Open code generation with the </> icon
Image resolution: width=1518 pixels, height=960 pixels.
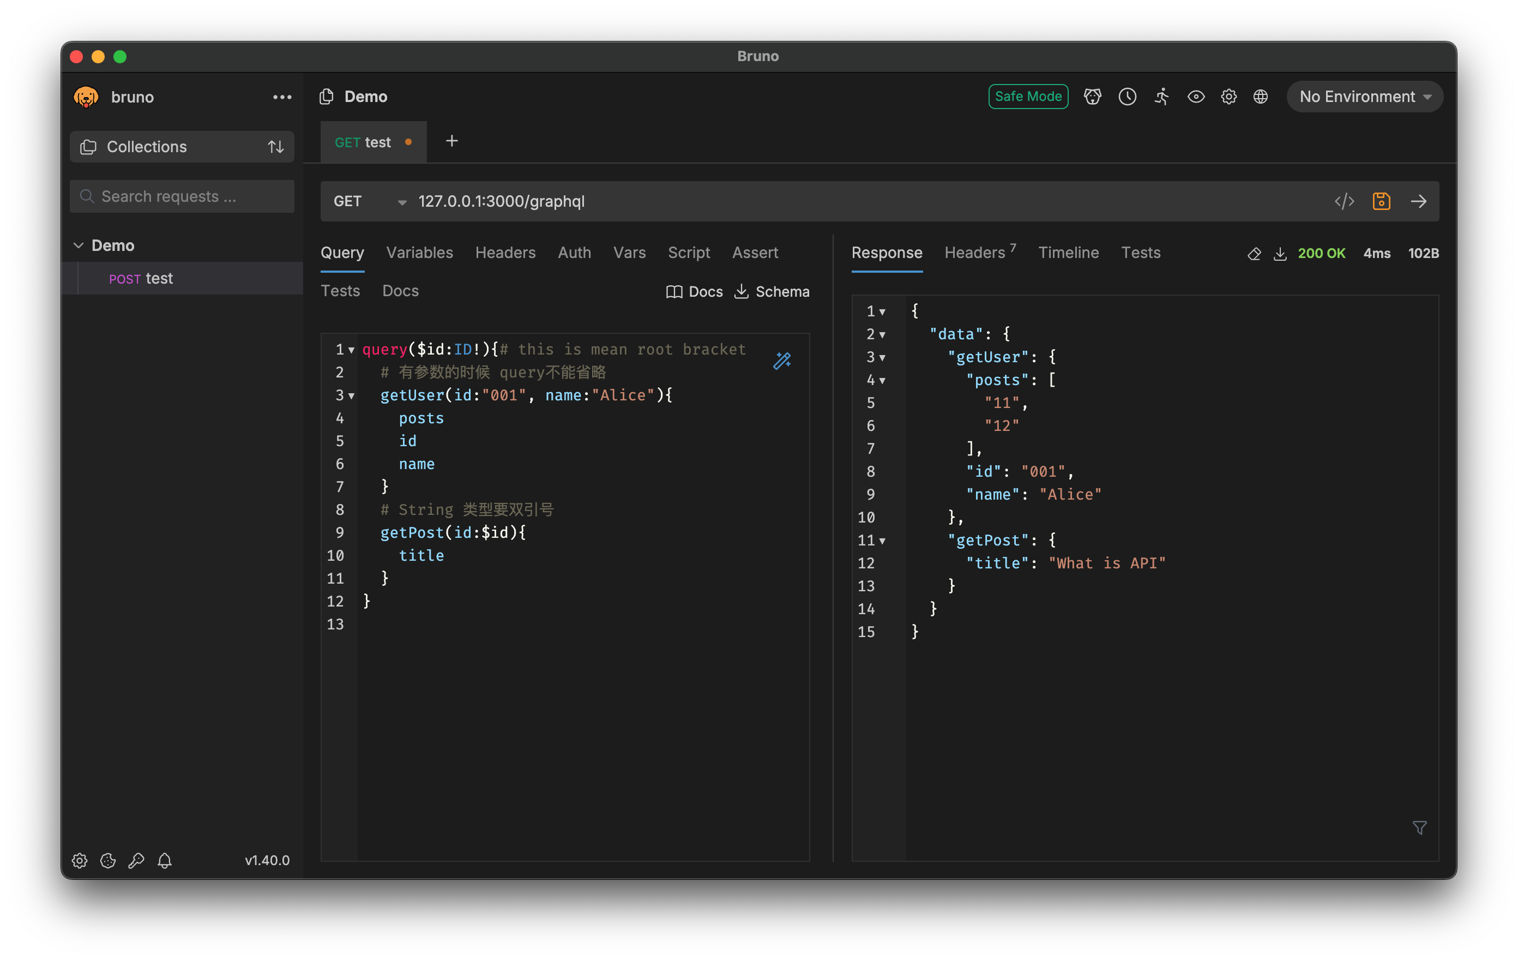click(x=1344, y=201)
